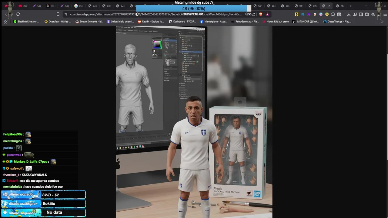
Task: Open Leo AI sparkle icon
Action: coord(373,14)
